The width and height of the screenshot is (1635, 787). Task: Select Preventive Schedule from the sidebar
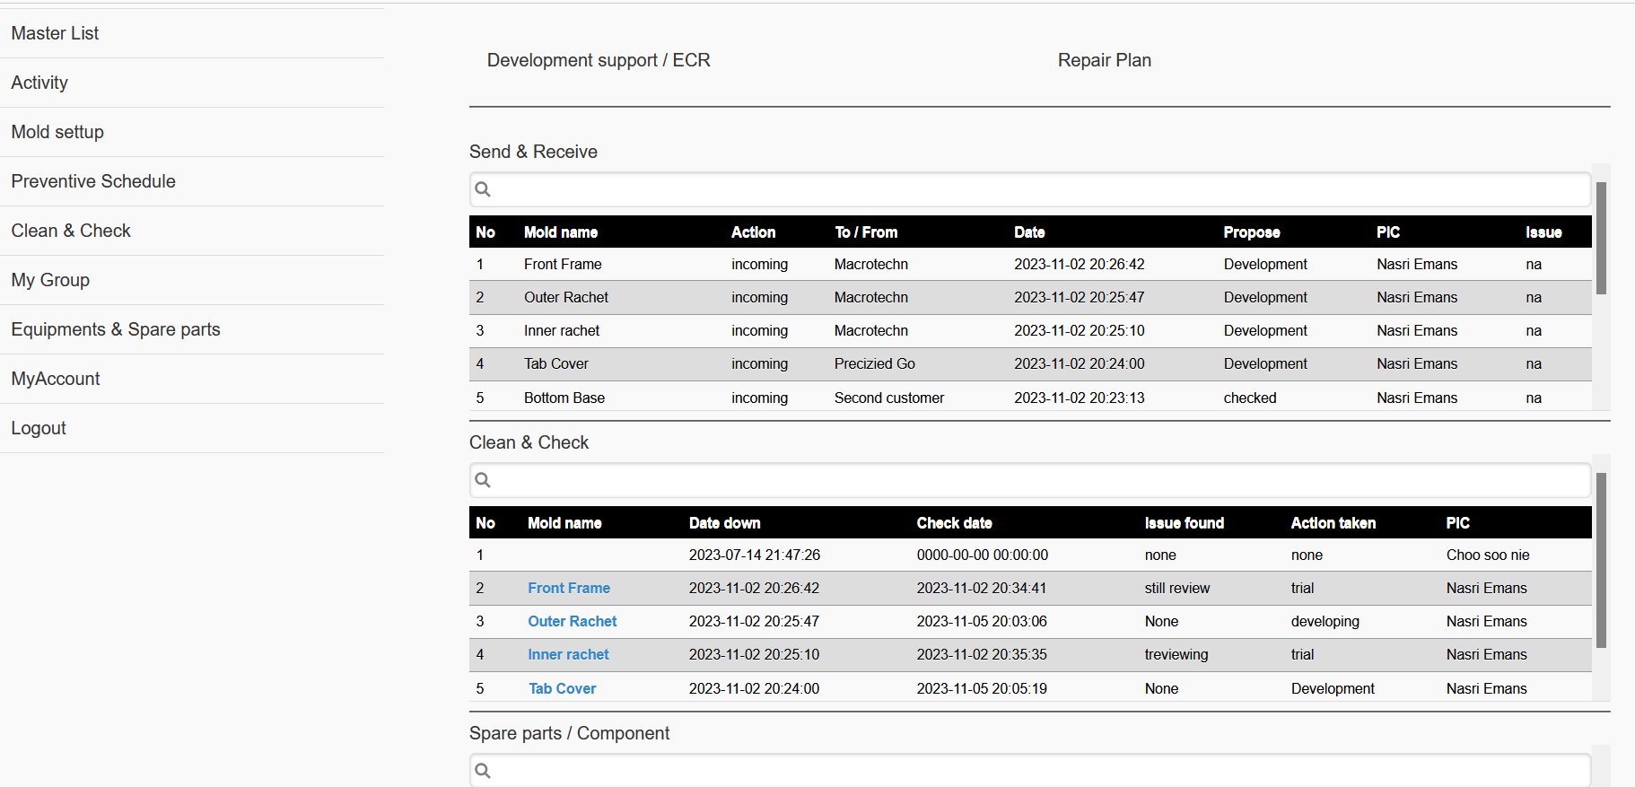pyautogui.click(x=93, y=181)
